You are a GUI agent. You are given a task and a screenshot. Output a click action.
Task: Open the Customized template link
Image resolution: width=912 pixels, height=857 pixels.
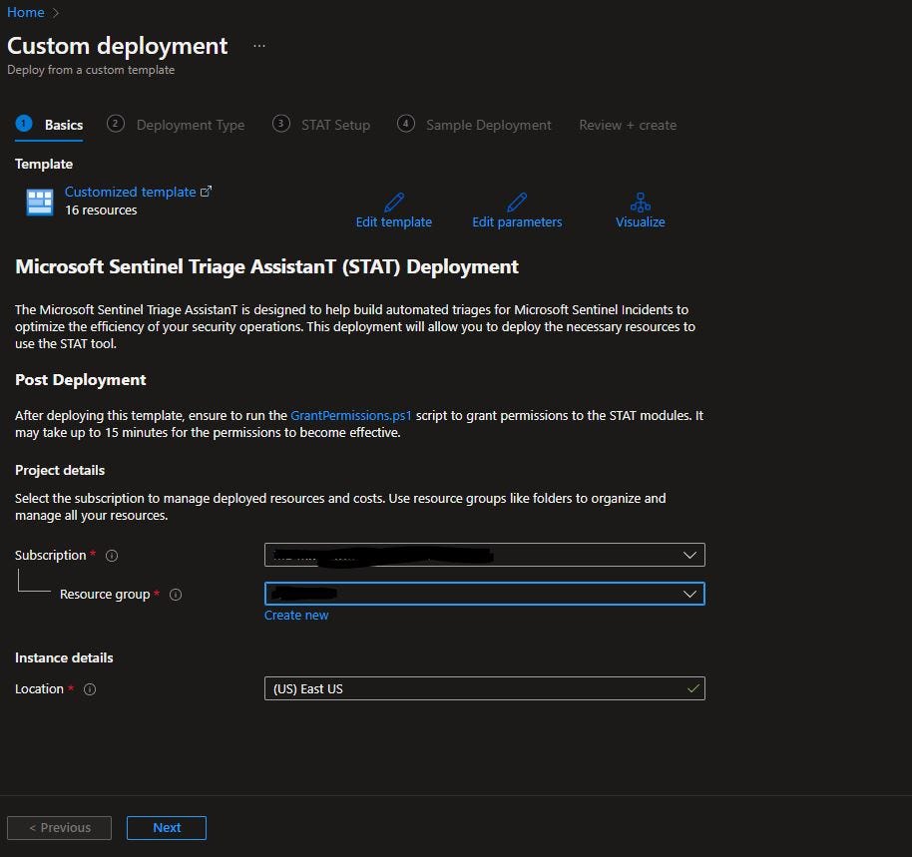click(x=131, y=192)
